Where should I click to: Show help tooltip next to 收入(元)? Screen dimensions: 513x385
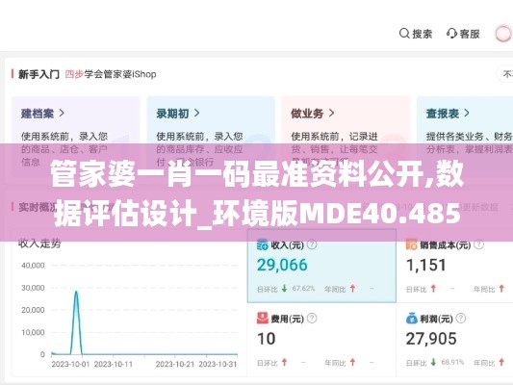pos(312,244)
